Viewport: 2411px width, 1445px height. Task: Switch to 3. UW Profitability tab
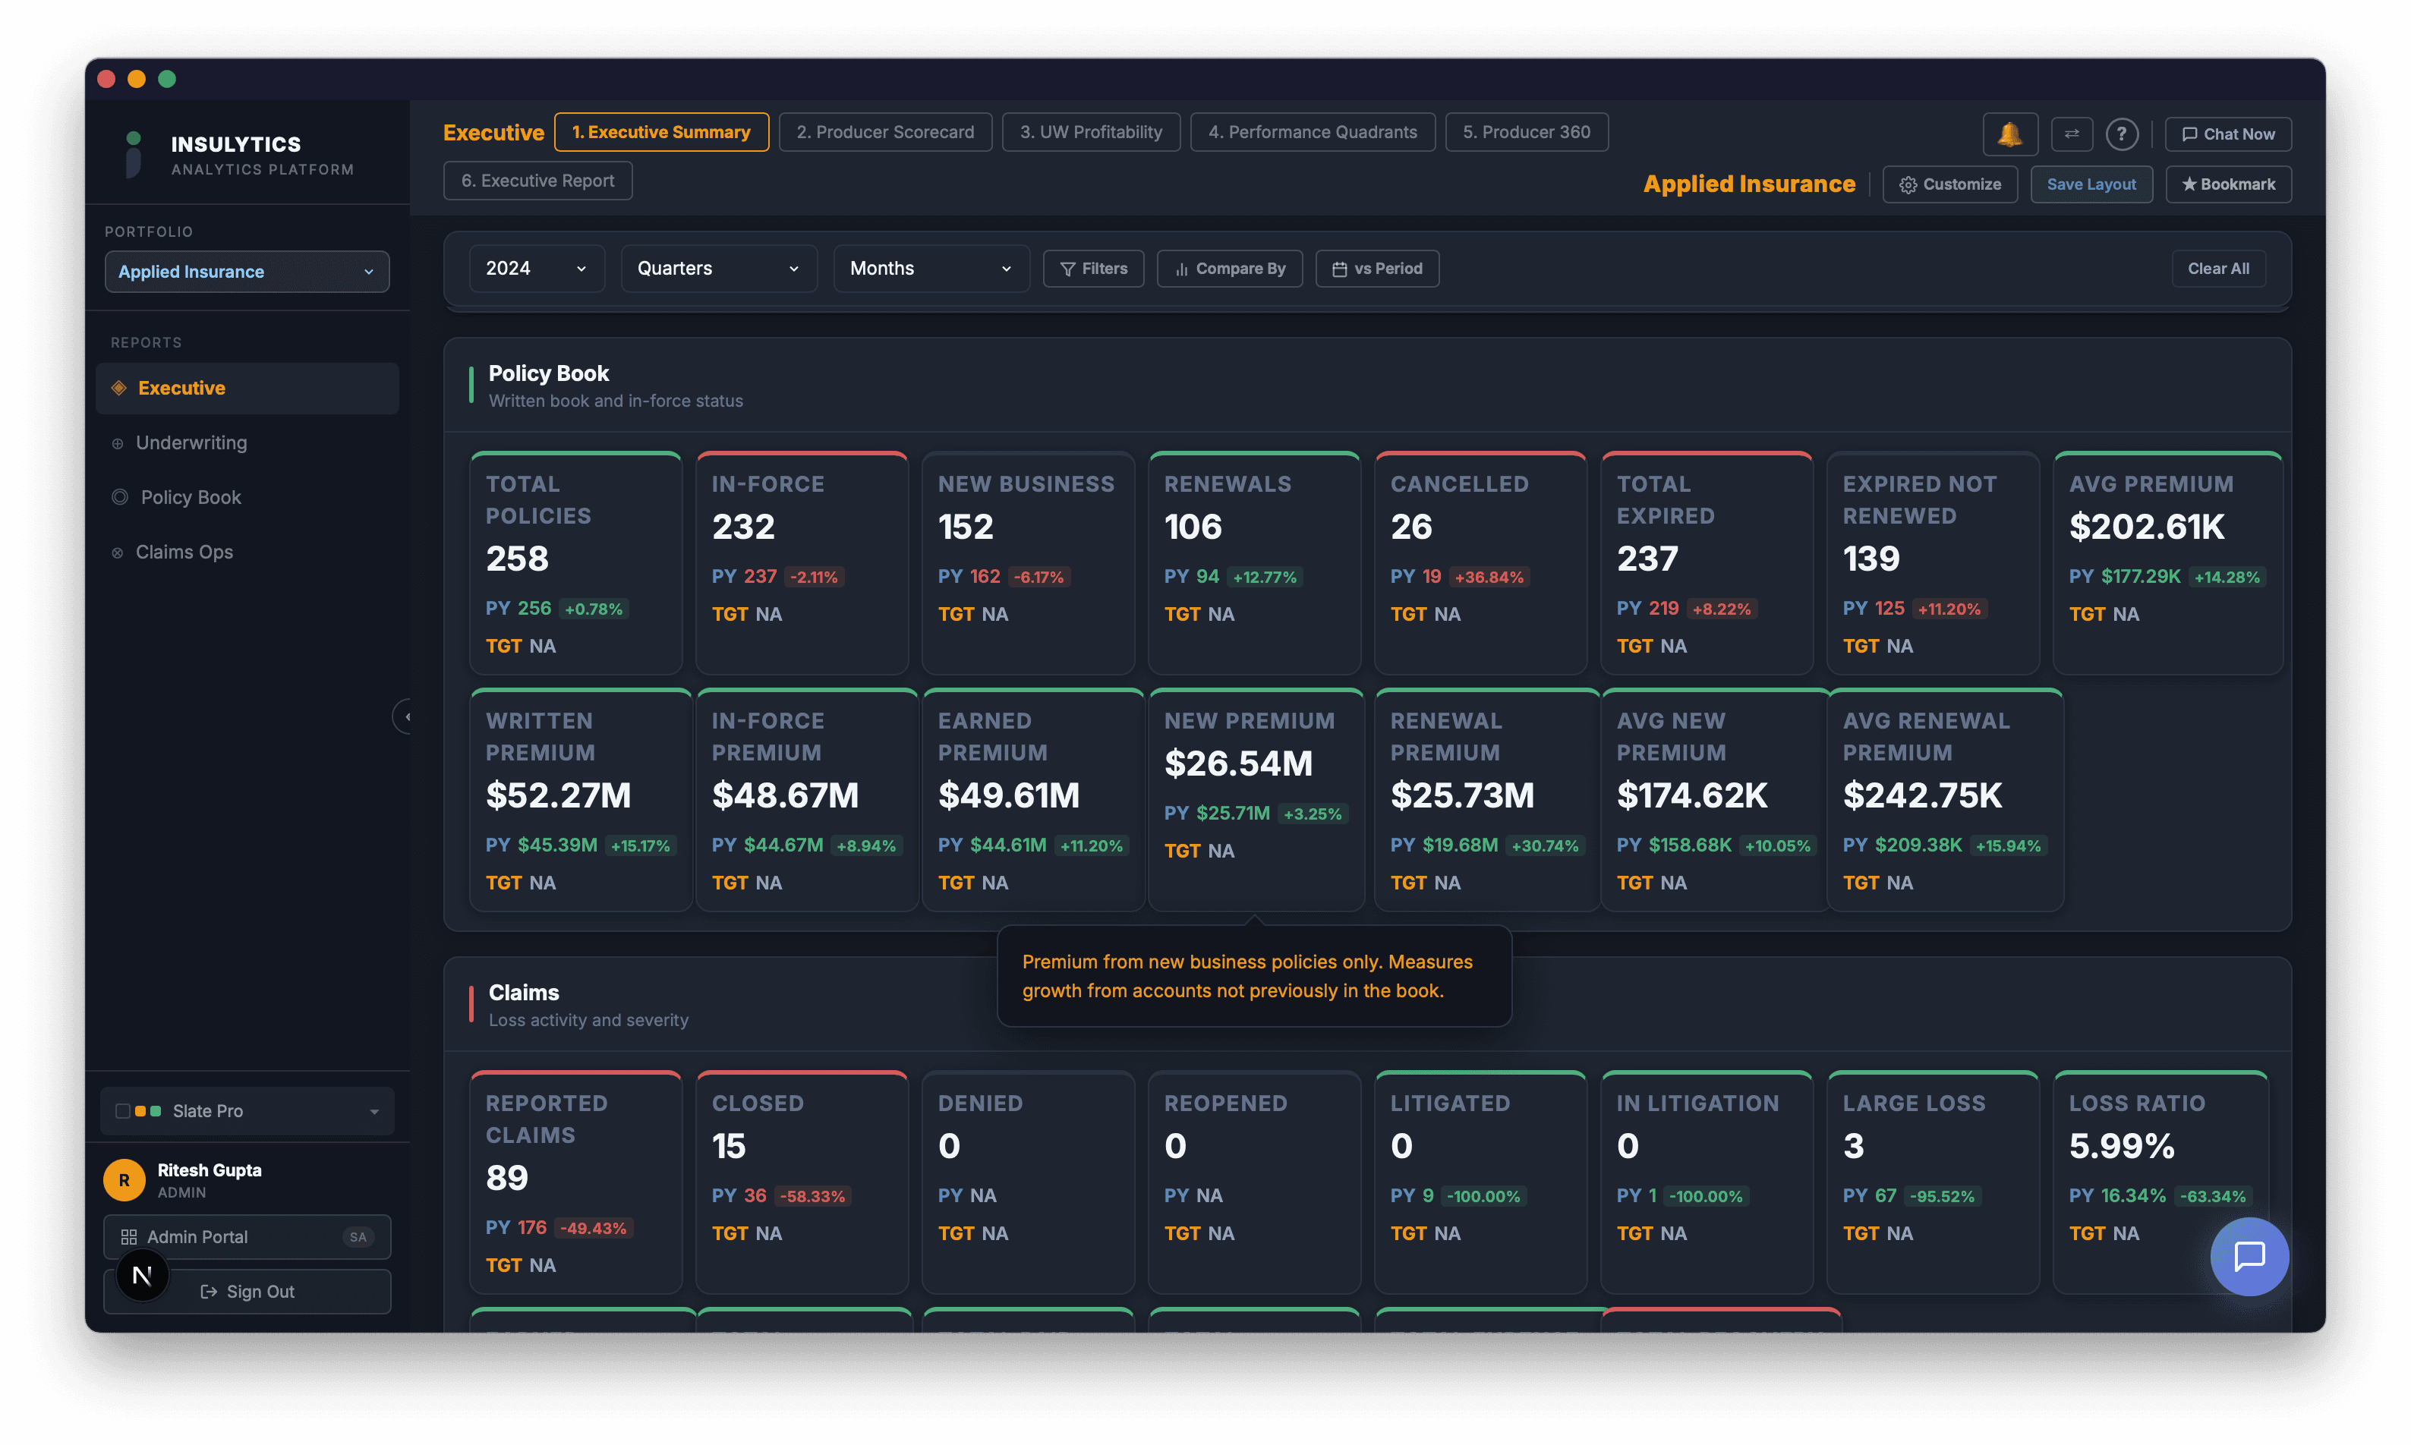click(1091, 132)
